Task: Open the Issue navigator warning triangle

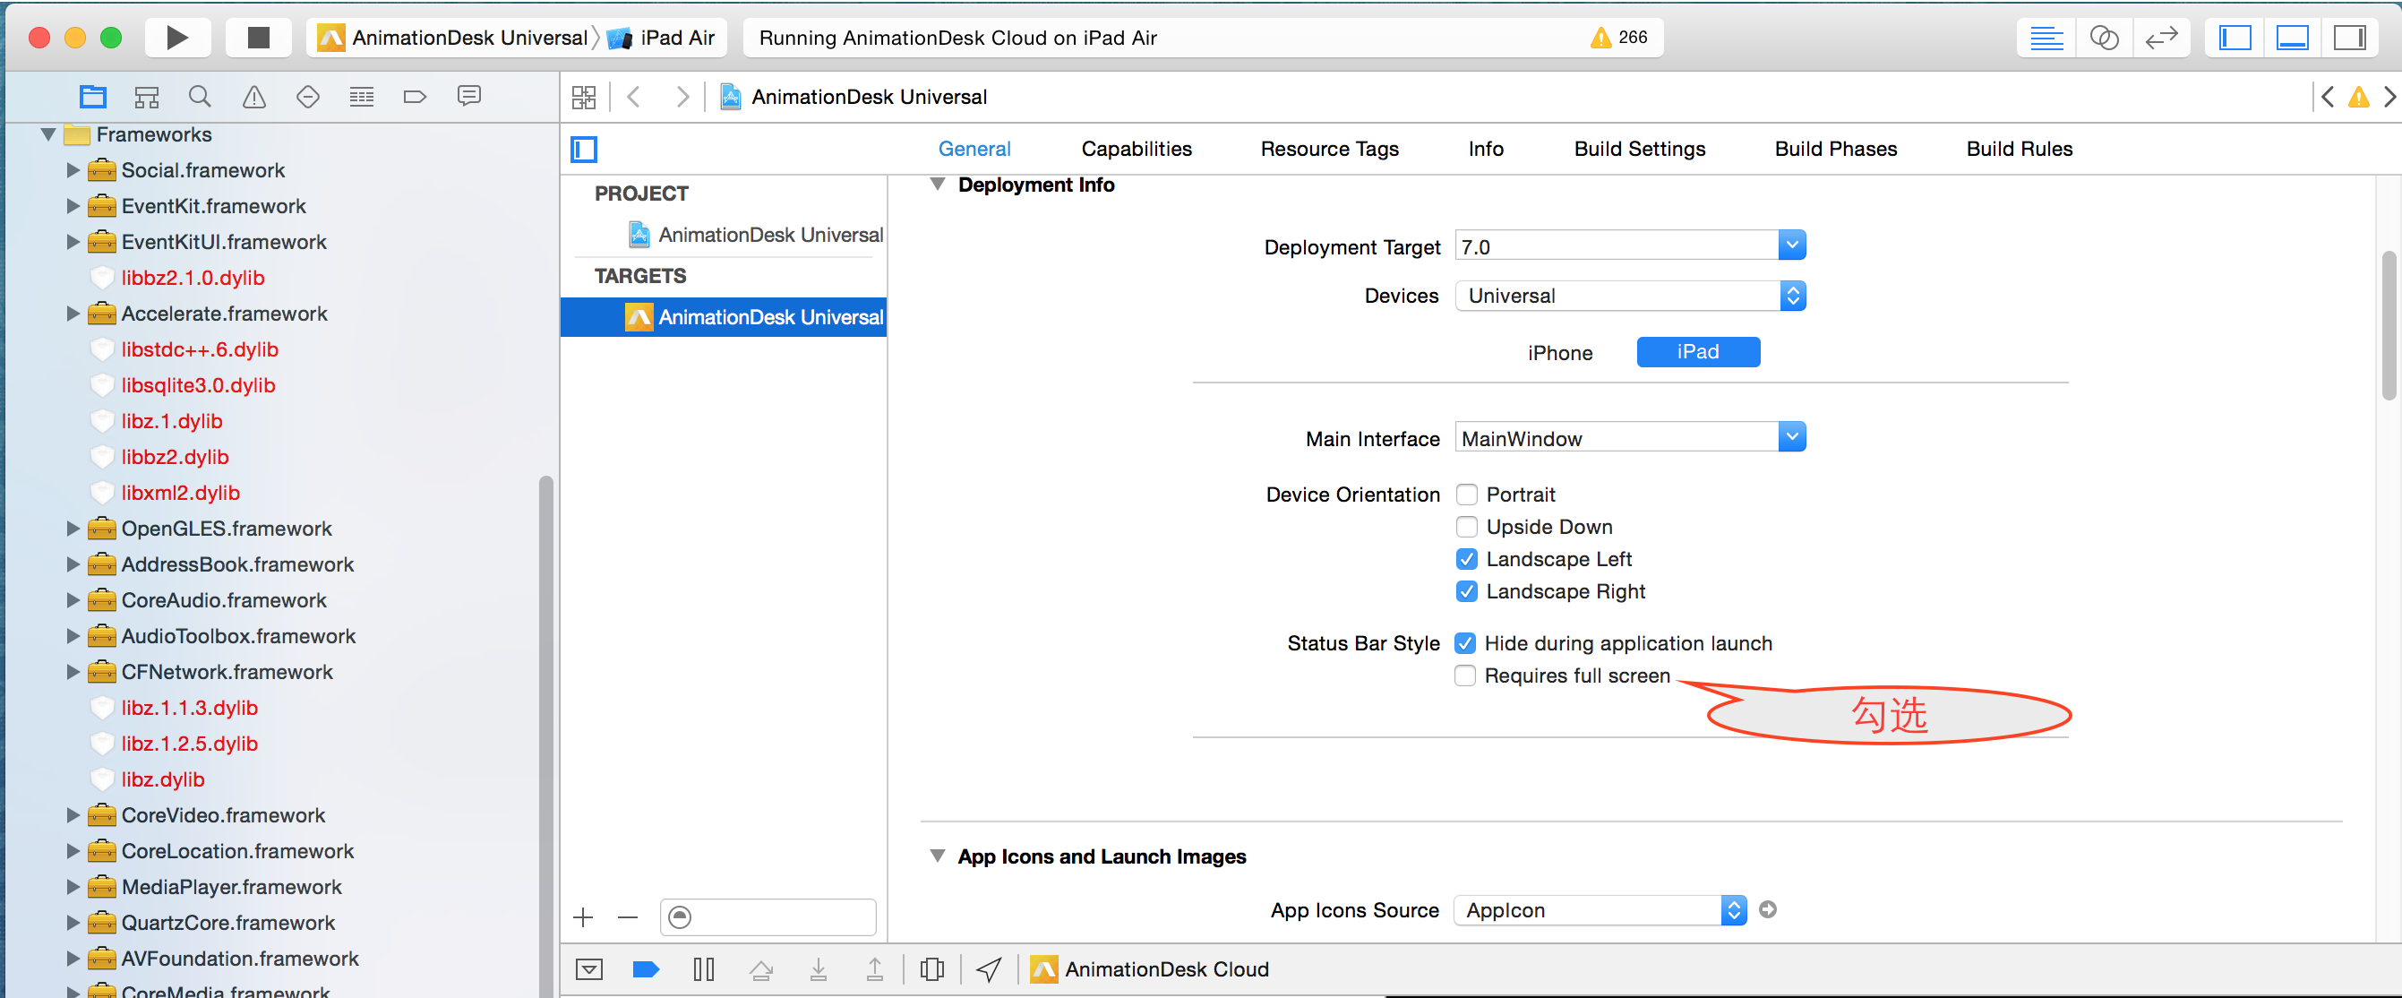Action: click(x=253, y=96)
